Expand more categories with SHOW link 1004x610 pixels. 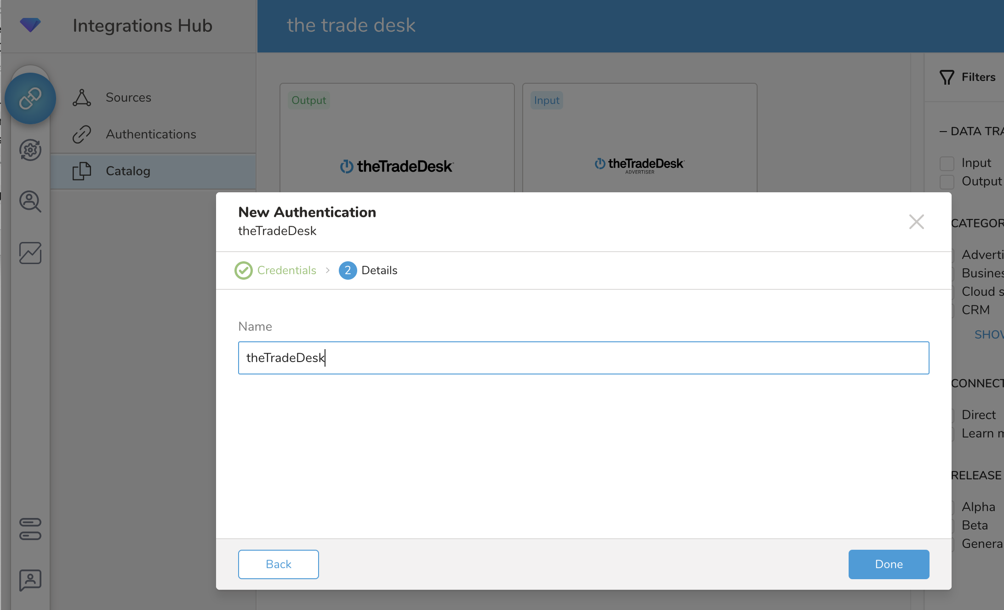pos(988,334)
